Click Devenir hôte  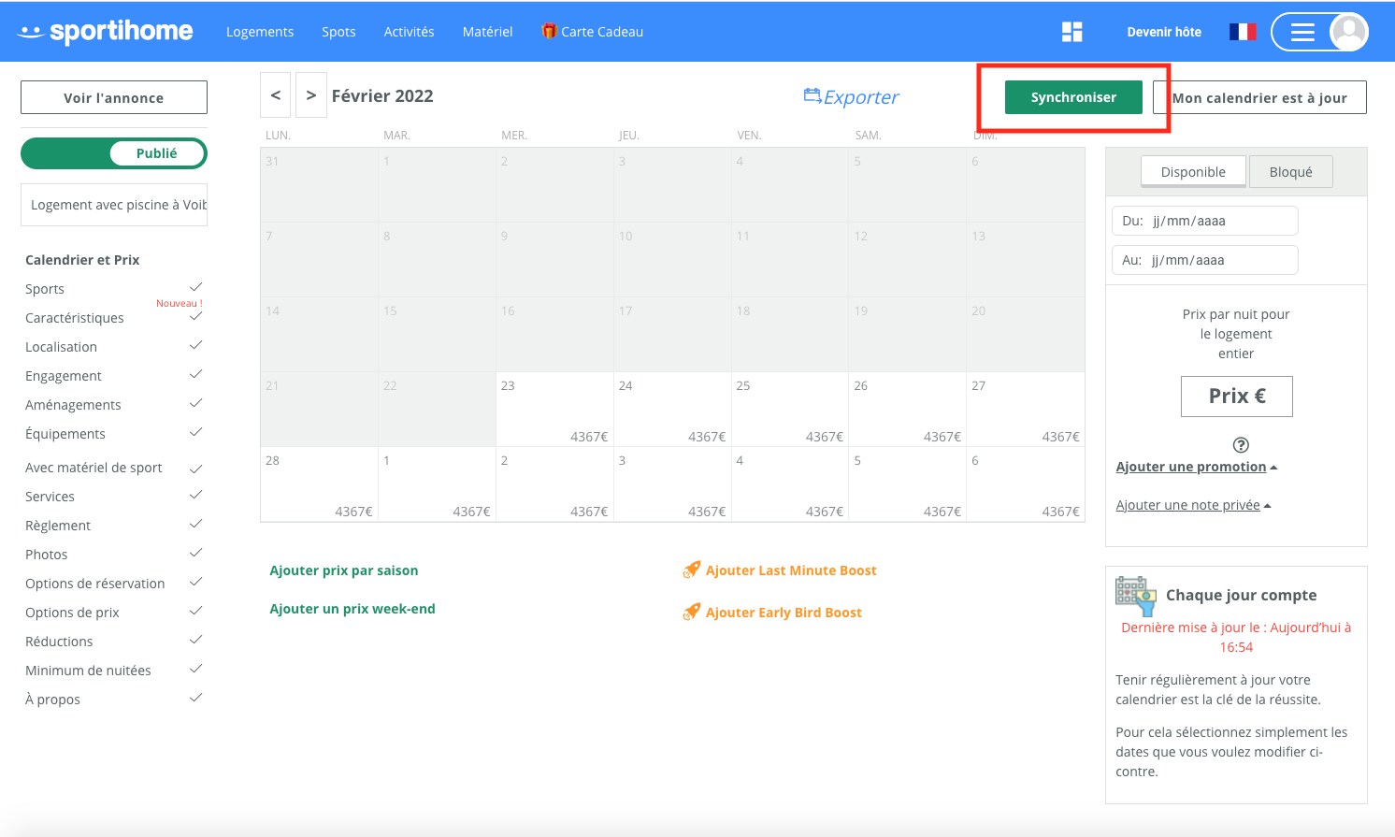(x=1164, y=32)
